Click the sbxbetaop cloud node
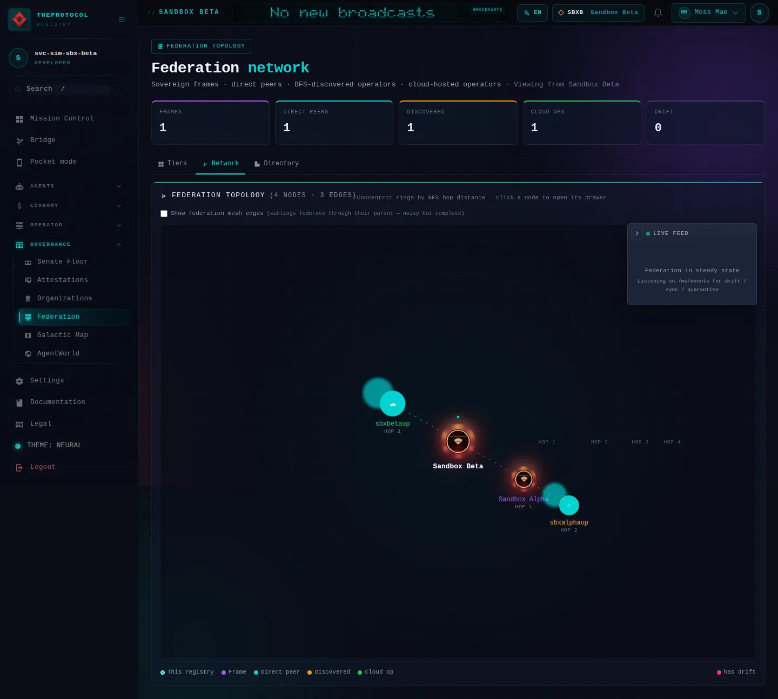This screenshot has width=778, height=699. [393, 404]
